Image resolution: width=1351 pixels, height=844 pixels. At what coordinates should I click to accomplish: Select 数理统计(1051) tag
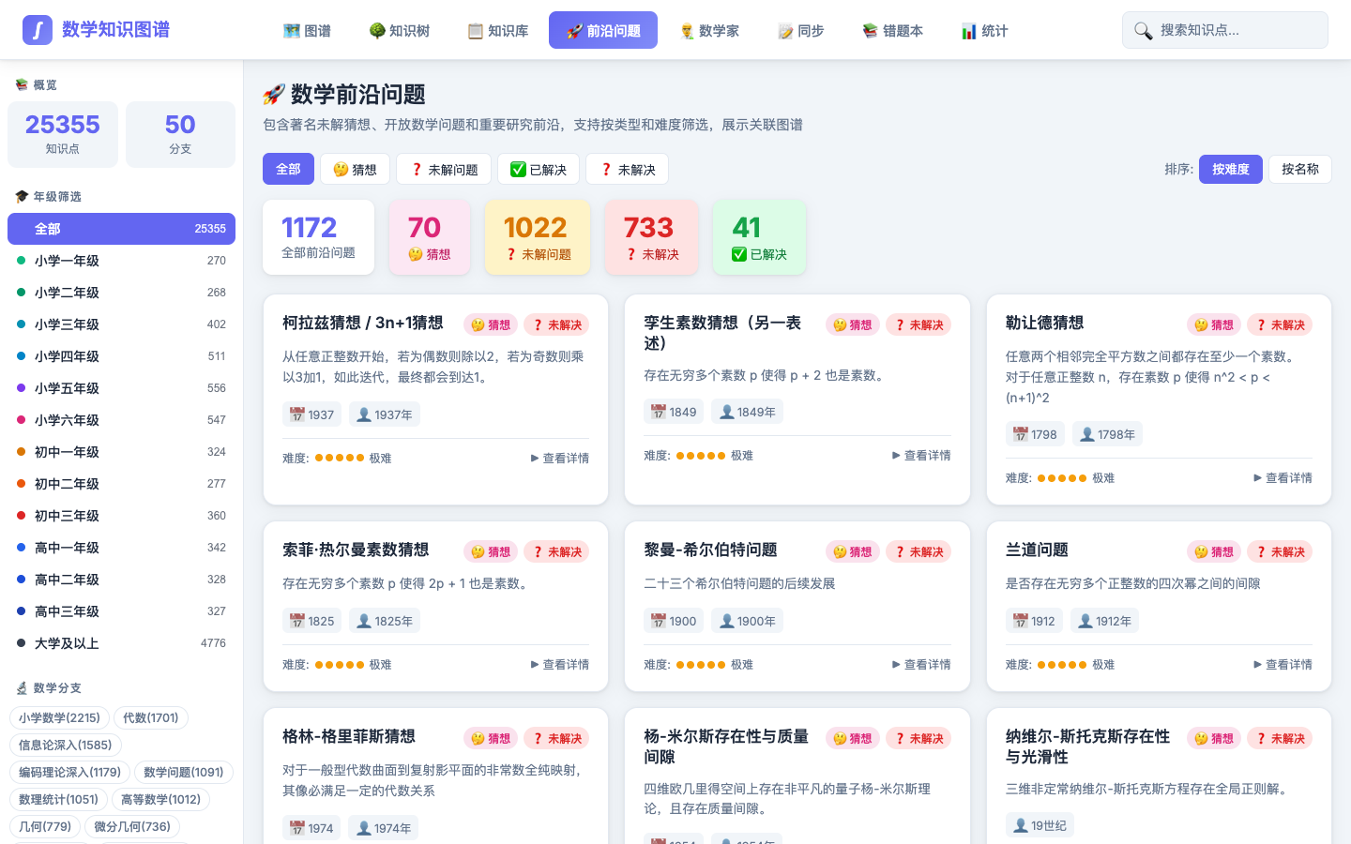coord(59,799)
